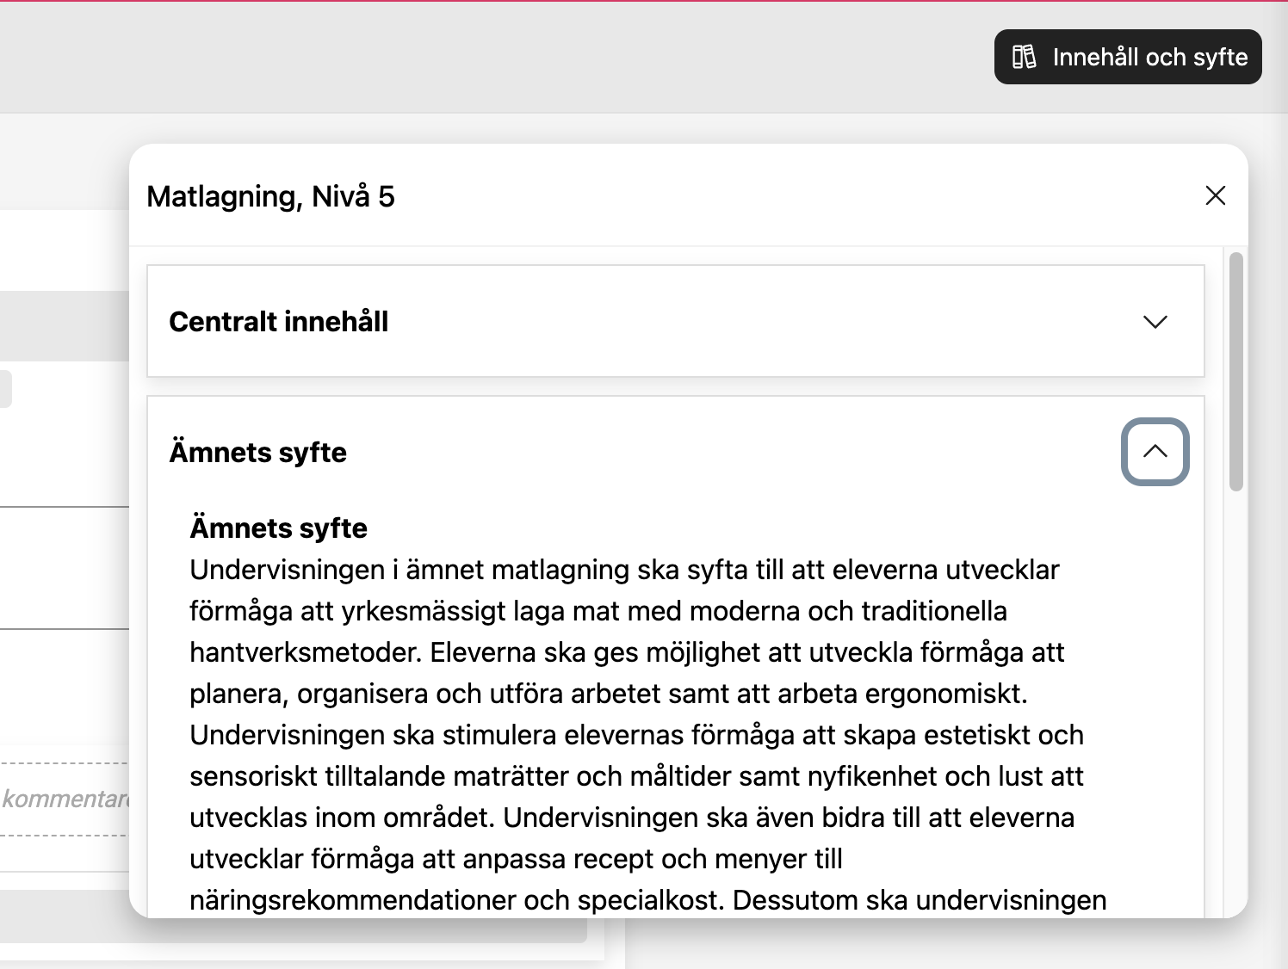
Task: Click the dialog's vertical scrollbar thumb
Action: [x=1235, y=371]
